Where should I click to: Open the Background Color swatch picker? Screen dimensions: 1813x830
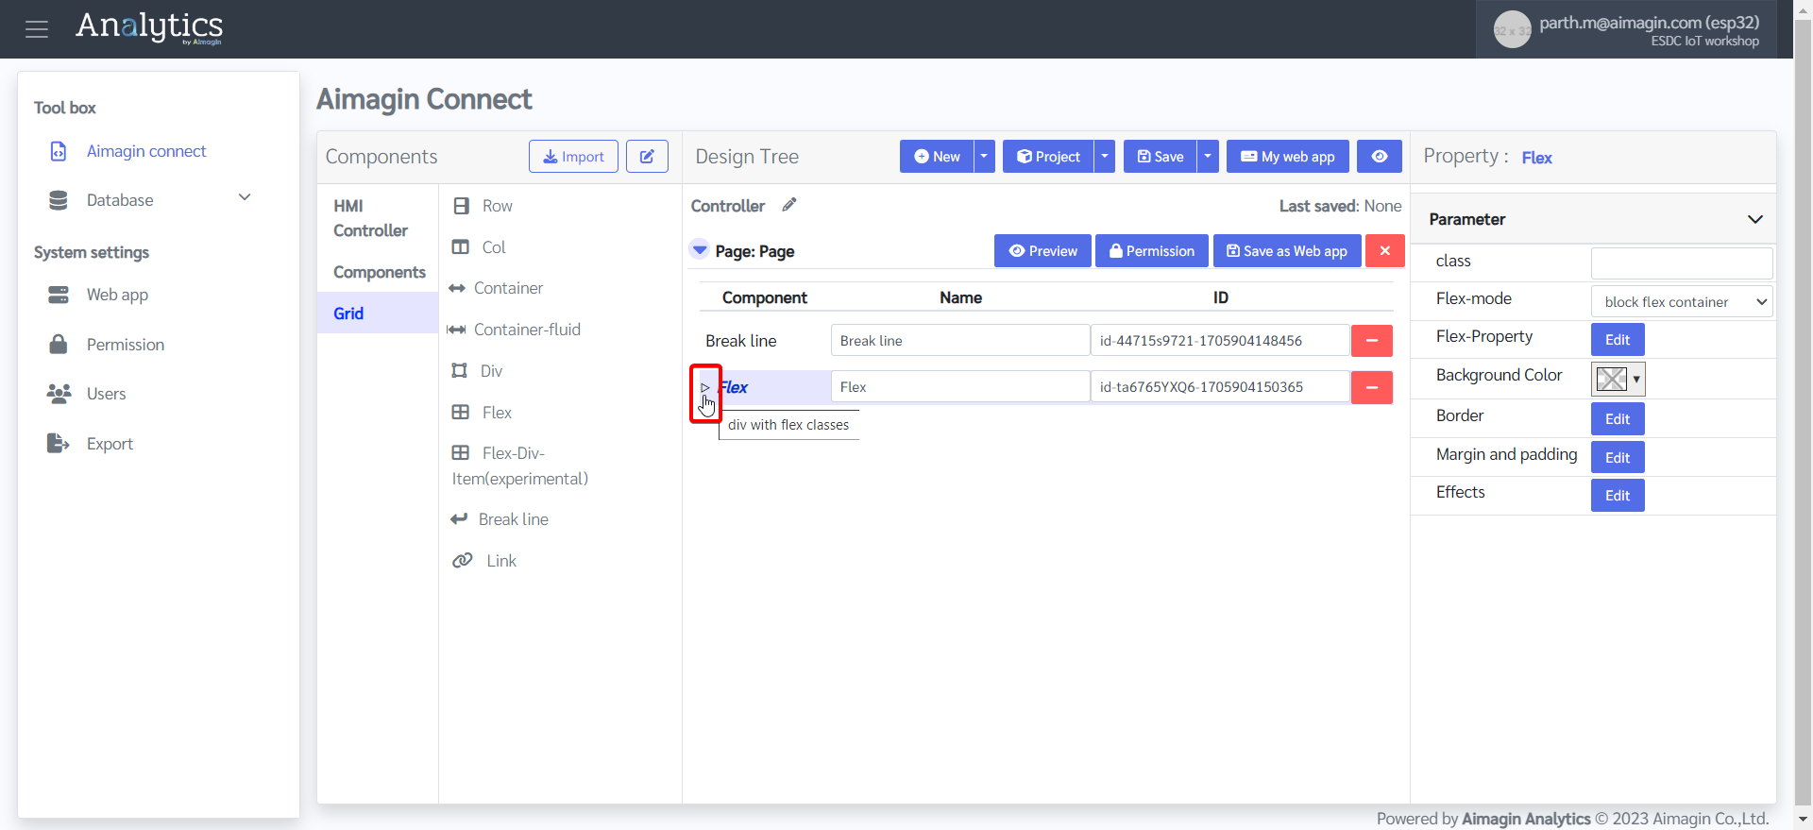pyautogui.click(x=1618, y=379)
